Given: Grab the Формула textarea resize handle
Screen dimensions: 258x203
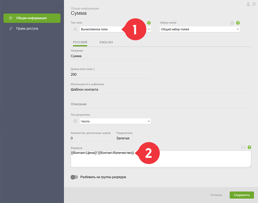Looking at the screenshot, I should click(x=250, y=166).
